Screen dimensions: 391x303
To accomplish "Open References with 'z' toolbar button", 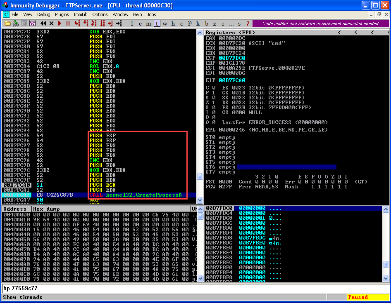I will [x=215, y=23].
